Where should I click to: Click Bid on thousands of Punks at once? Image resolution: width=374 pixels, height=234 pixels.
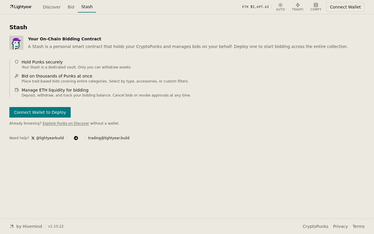click(57, 76)
